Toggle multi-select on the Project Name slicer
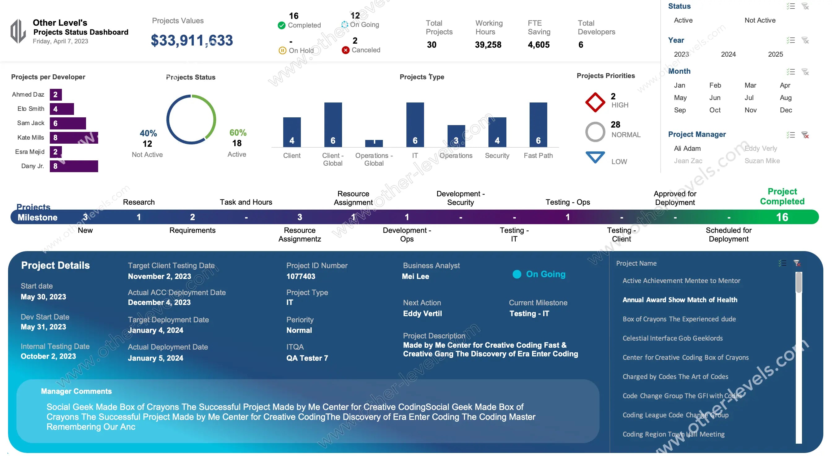Image resolution: width=832 pixels, height=457 pixels. pyautogui.click(x=782, y=263)
